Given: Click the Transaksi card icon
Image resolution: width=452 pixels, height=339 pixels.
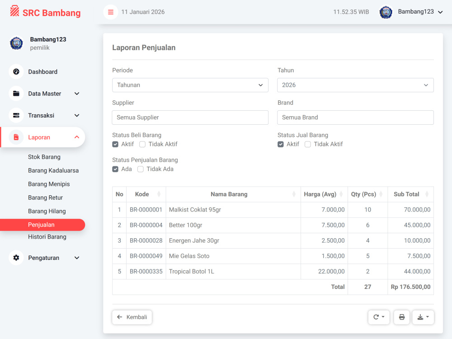Looking at the screenshot, I should click(x=16, y=115).
